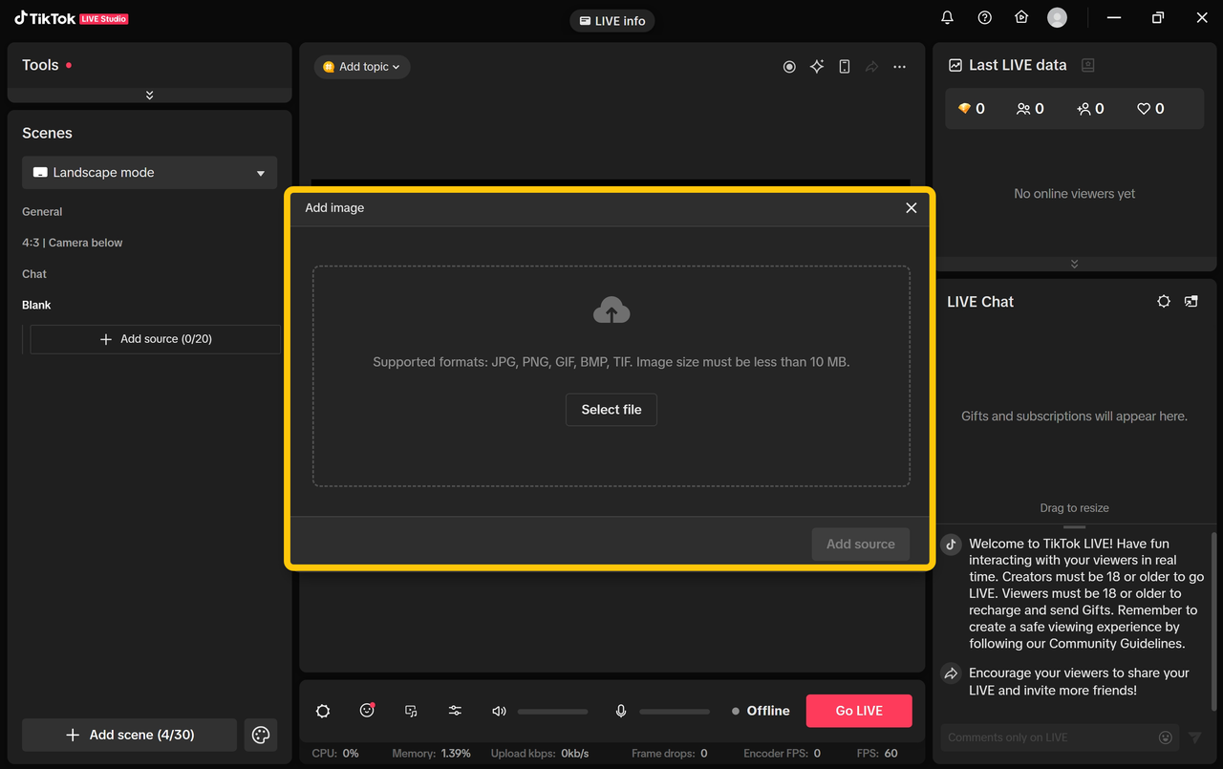The width and height of the screenshot is (1223, 769).
Task: Open the audio mixer settings icon
Action: (455, 711)
